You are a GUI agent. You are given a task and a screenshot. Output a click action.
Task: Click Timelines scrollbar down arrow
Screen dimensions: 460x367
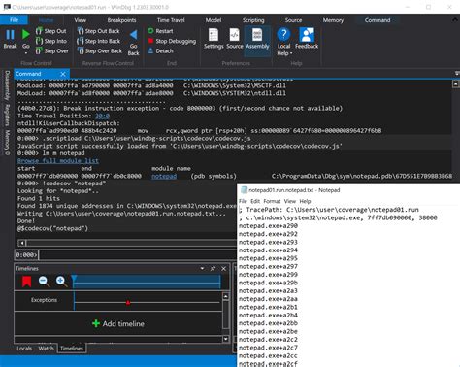point(226,339)
